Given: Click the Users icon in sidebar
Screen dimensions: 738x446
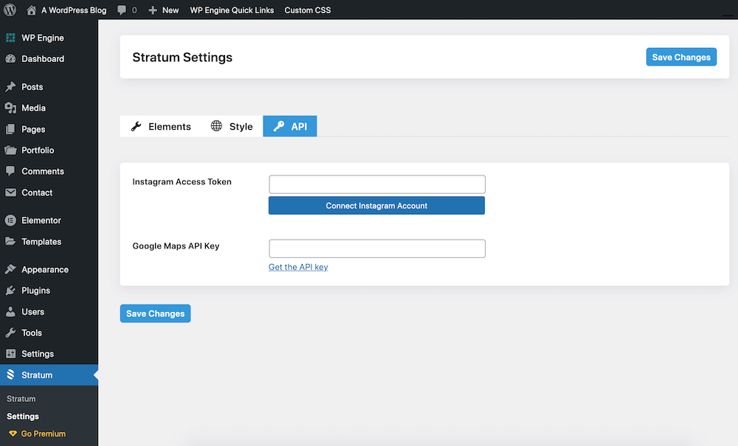Looking at the screenshot, I should 10,312.
